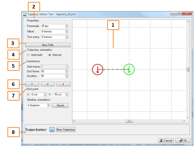Click the Tick every spinner arrows
Image resolution: width=195 pixels, height=147 pixels.
point(67,37)
